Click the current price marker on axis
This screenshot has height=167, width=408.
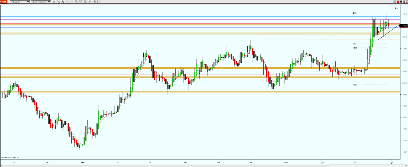pyautogui.click(x=403, y=26)
